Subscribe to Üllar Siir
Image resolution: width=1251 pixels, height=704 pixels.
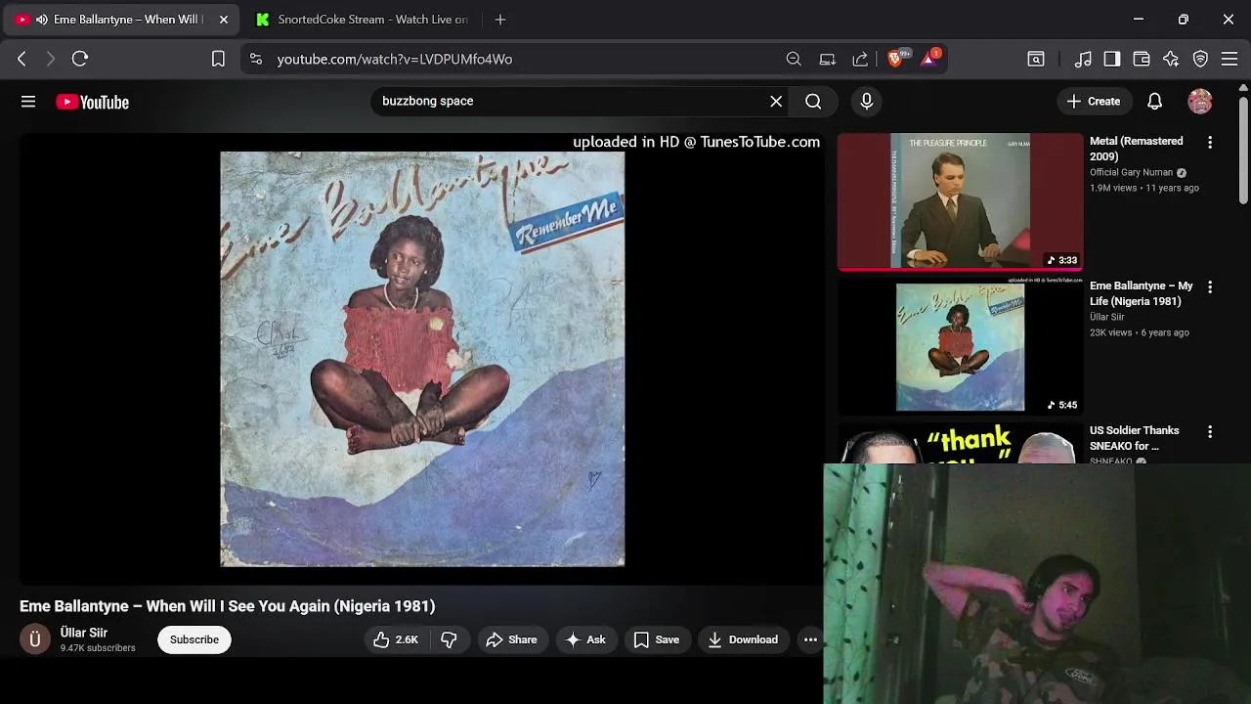[x=194, y=639]
